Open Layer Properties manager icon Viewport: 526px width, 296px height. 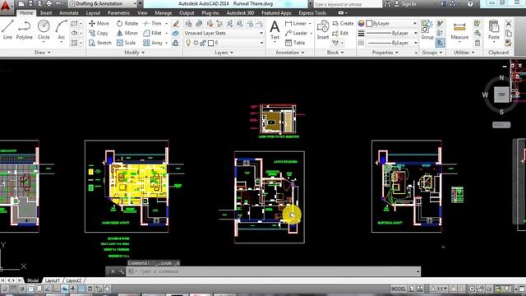(x=188, y=24)
